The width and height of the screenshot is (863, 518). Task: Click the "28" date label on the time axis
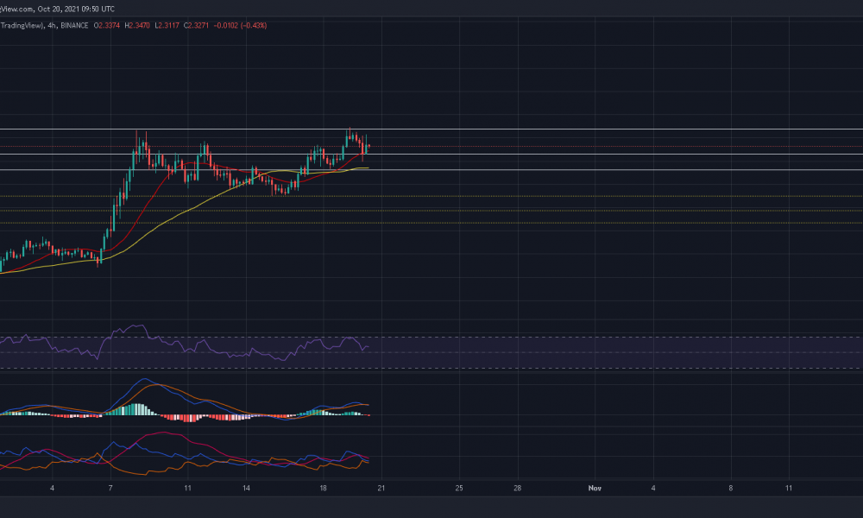(x=517, y=488)
